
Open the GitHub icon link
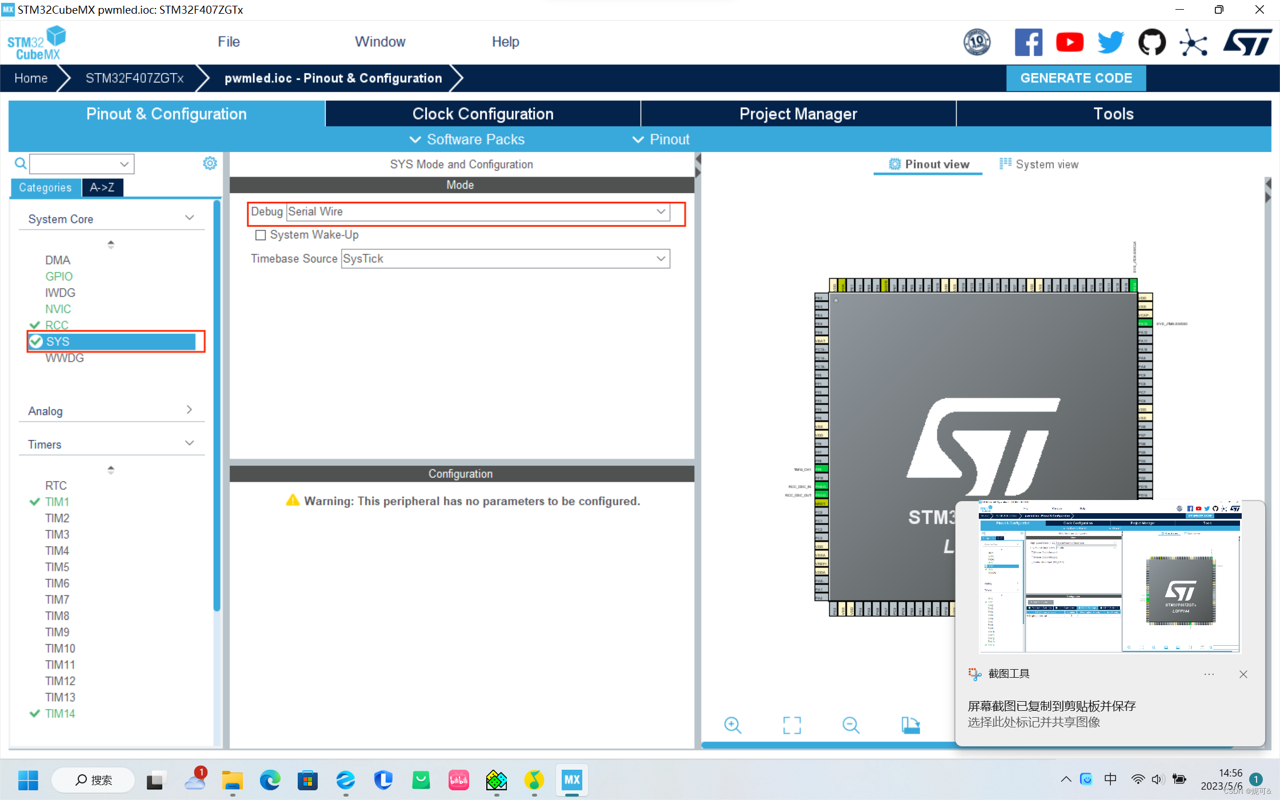[x=1152, y=42]
